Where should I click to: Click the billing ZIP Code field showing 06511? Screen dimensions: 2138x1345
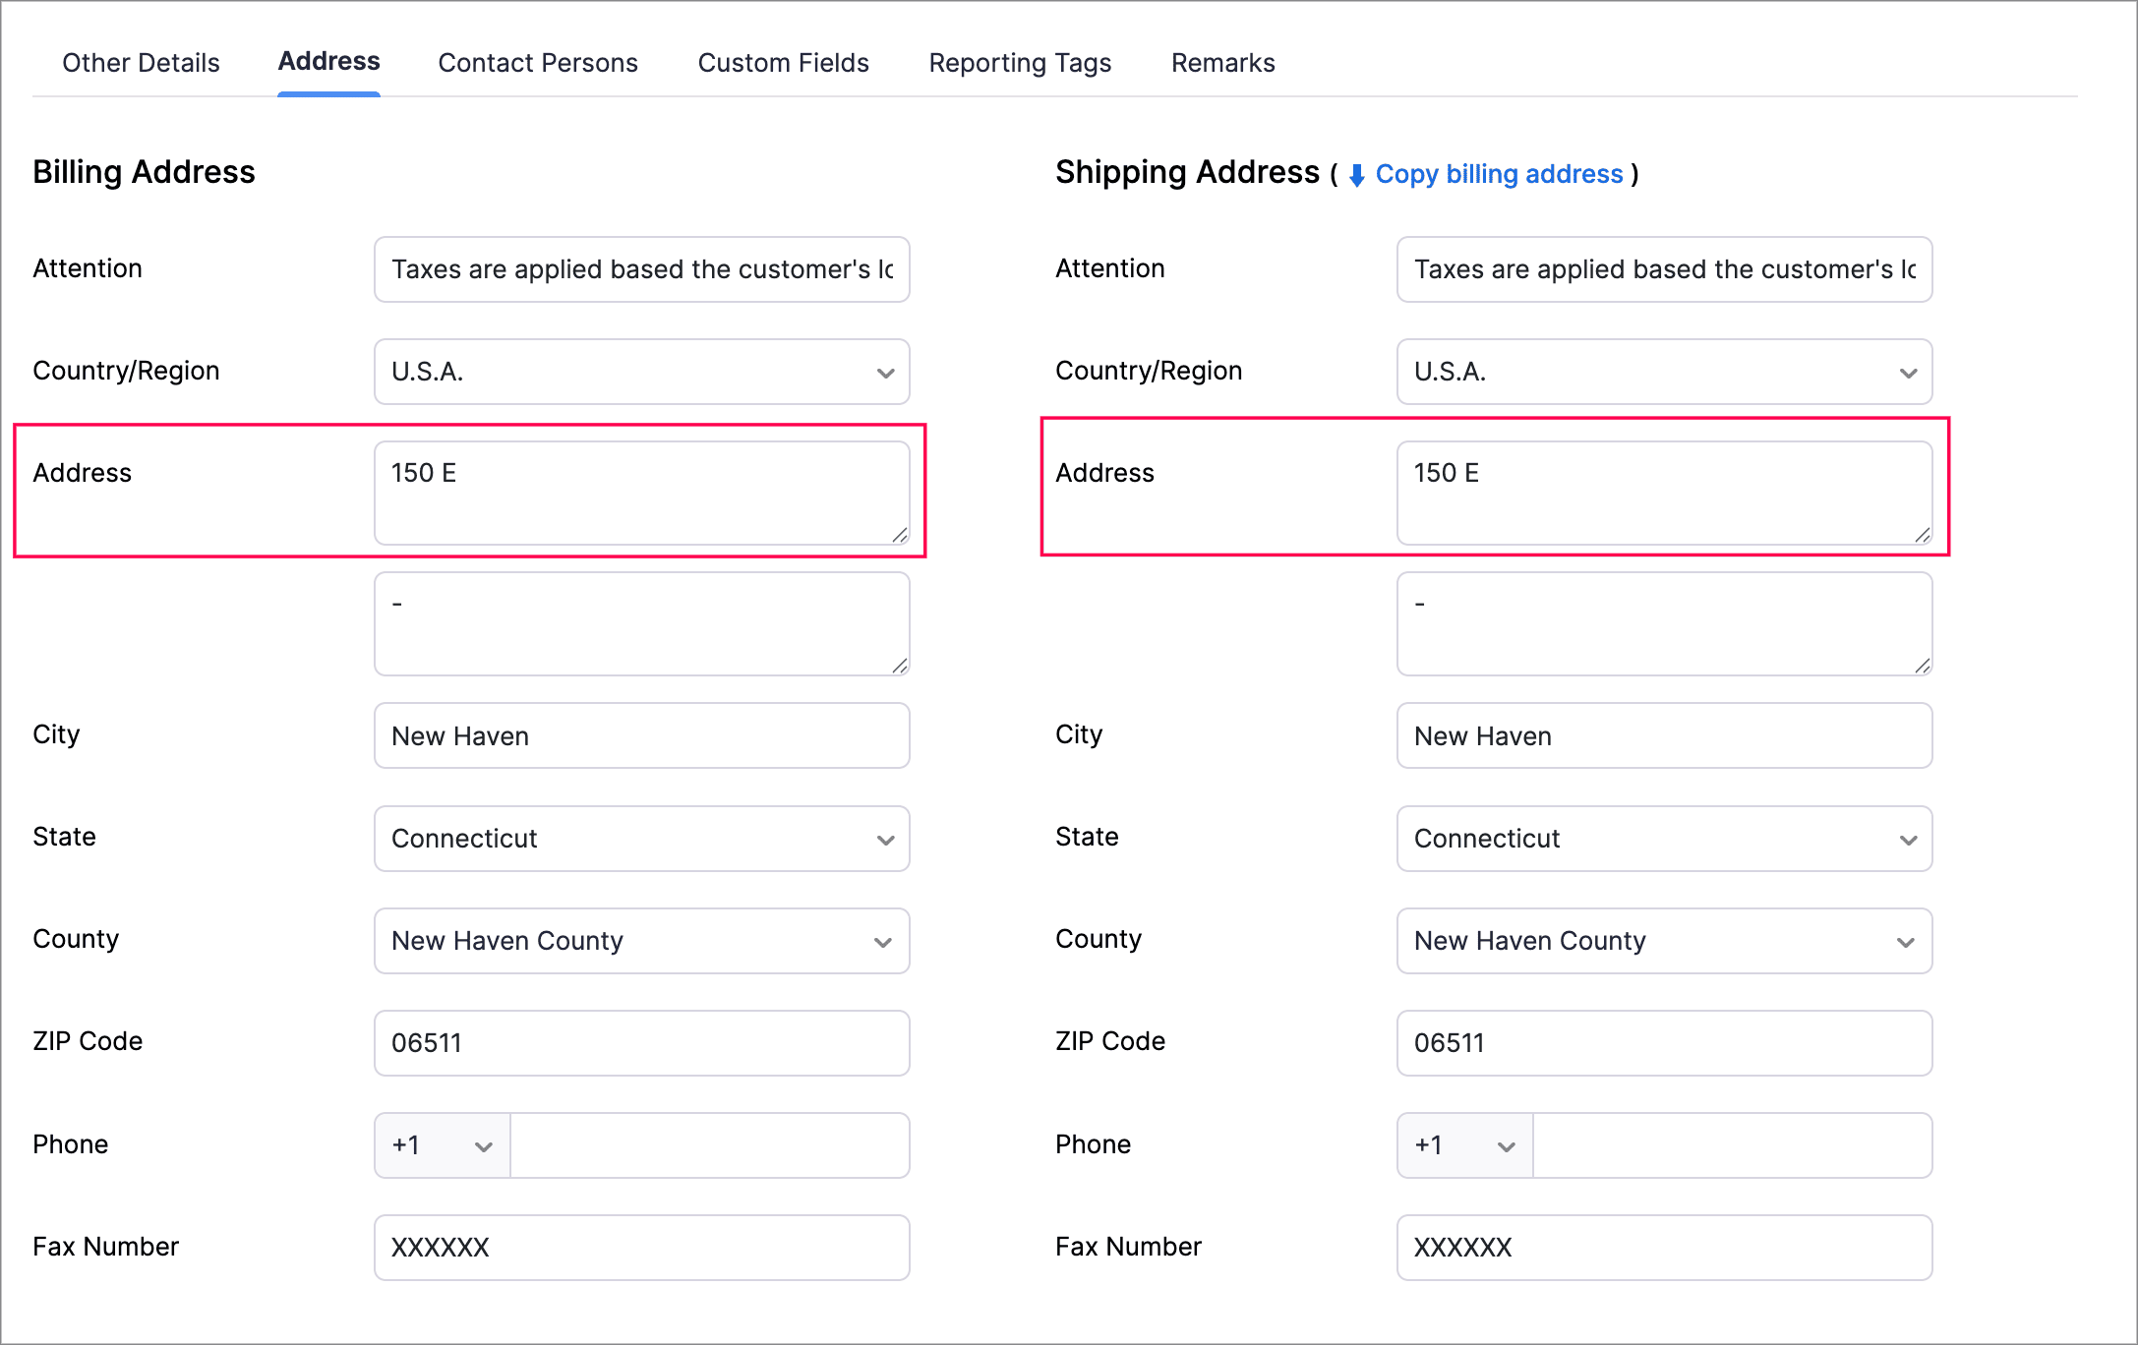pos(641,1043)
